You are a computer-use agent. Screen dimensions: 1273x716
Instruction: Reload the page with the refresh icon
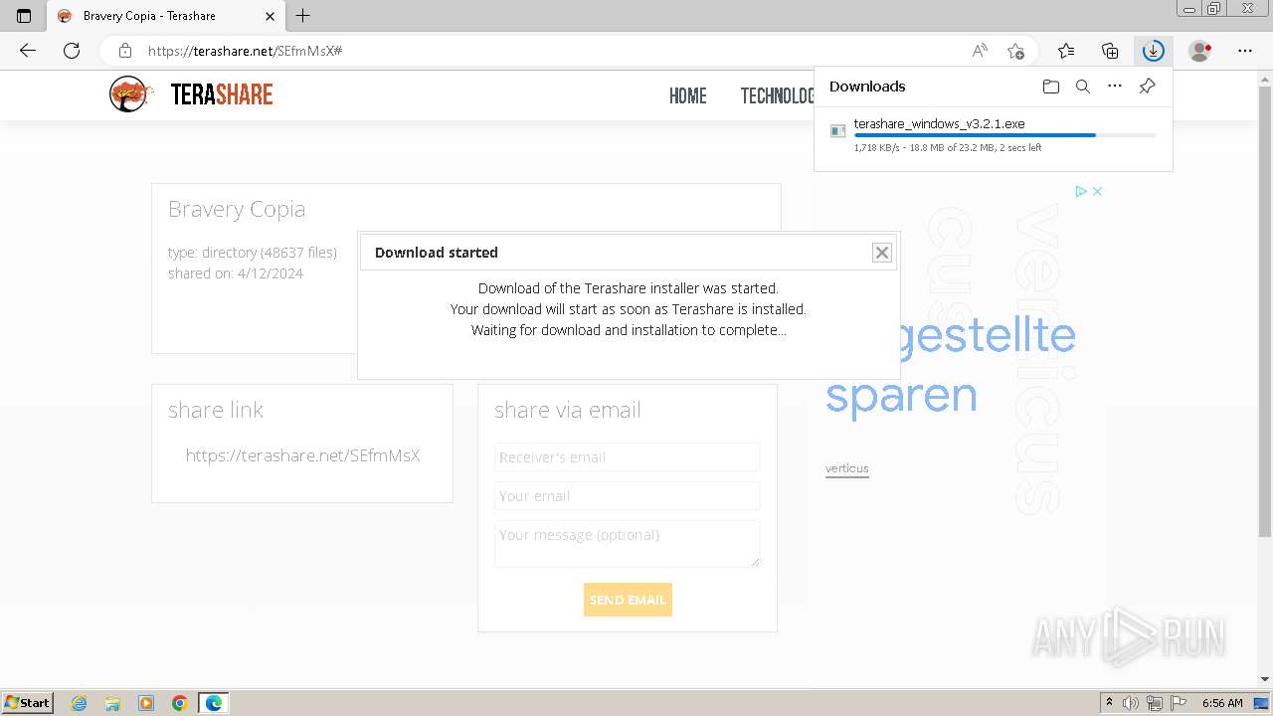tap(72, 51)
